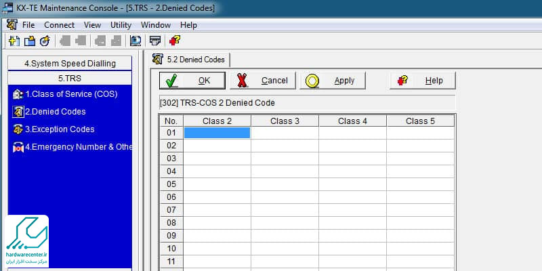Click row number 07 header

[171, 210]
